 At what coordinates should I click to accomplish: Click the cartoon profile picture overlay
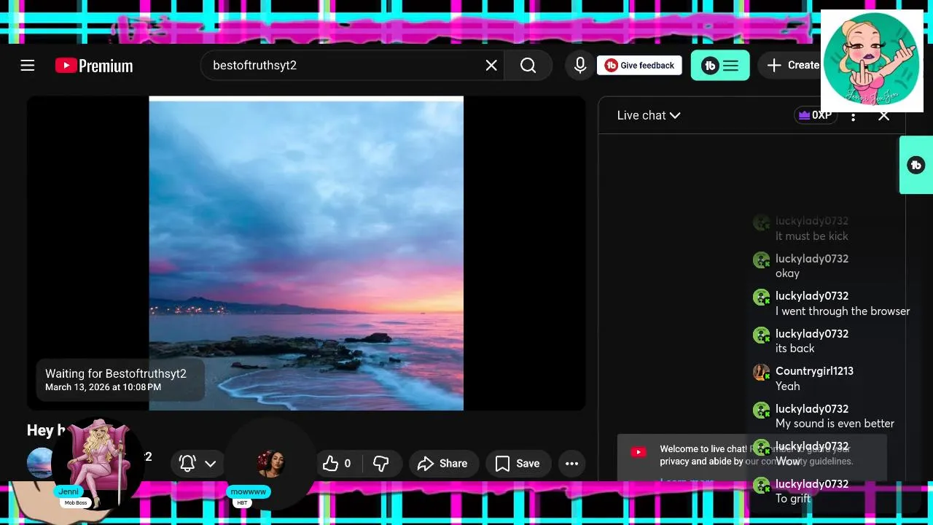[x=872, y=61]
